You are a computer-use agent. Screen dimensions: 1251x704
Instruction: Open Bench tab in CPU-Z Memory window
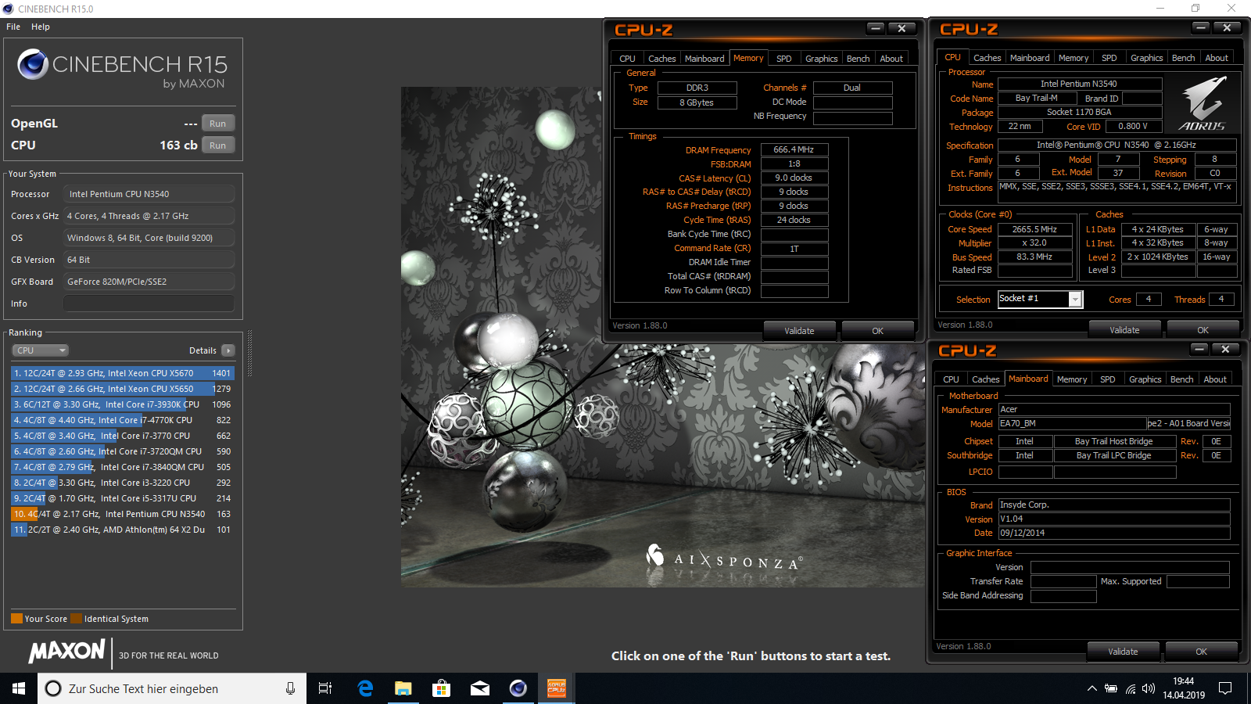click(858, 59)
